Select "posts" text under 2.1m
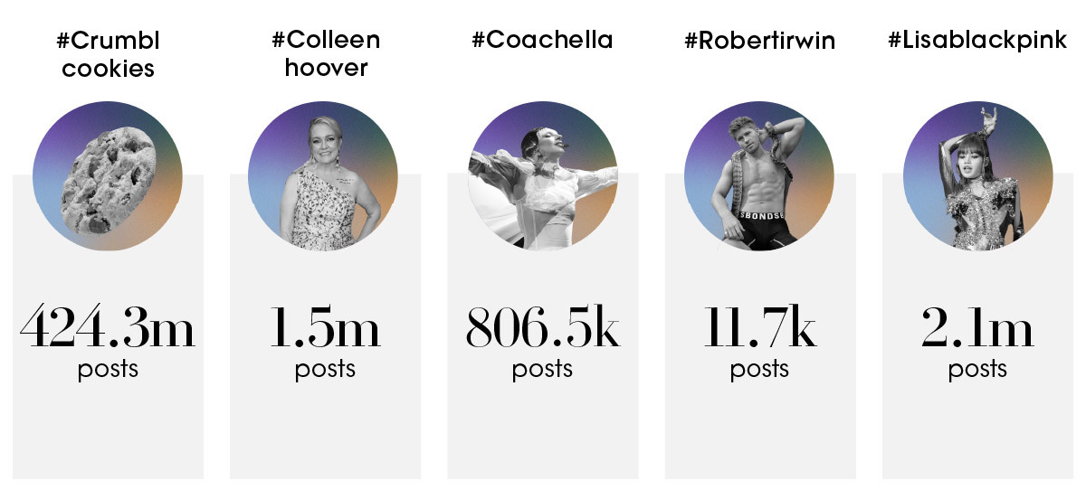The height and width of the screenshot is (490, 1086). coord(977,370)
